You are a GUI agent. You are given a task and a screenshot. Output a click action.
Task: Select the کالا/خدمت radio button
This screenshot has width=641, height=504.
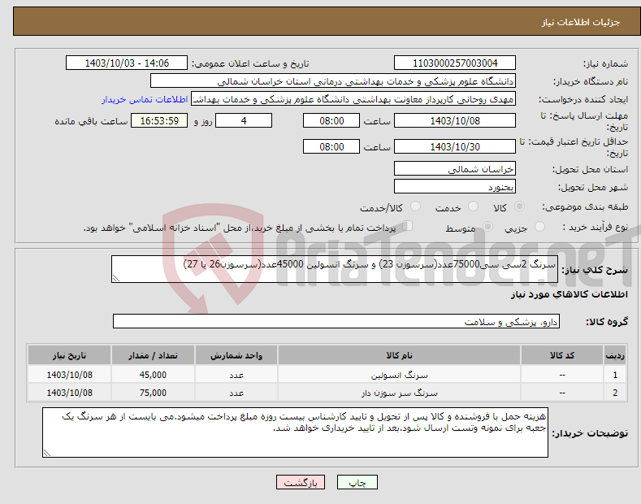pos(415,206)
